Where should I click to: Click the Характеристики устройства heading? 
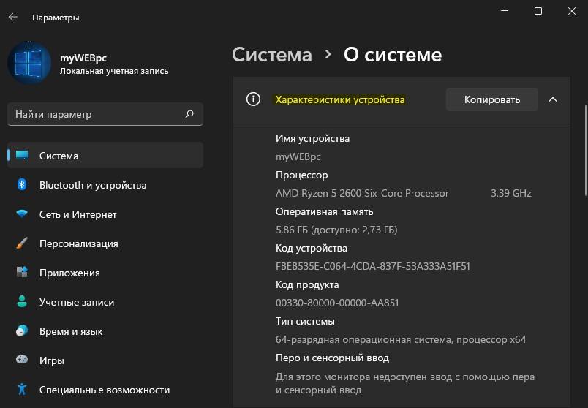click(x=340, y=99)
